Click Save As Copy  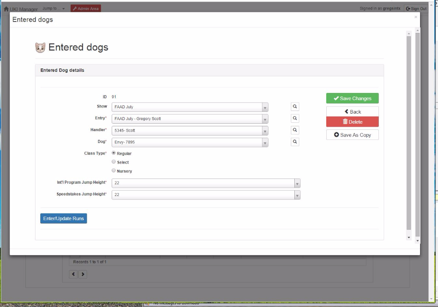point(353,135)
